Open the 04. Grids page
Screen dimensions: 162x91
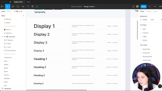tap(7, 44)
